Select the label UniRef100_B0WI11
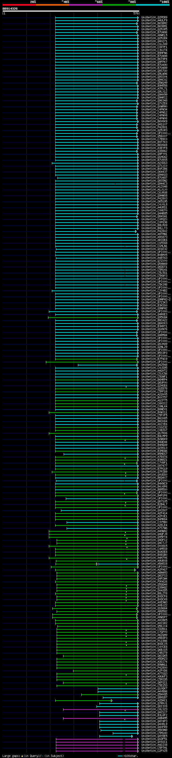Screen dimensions: 172x758 pyautogui.click(x=155, y=412)
